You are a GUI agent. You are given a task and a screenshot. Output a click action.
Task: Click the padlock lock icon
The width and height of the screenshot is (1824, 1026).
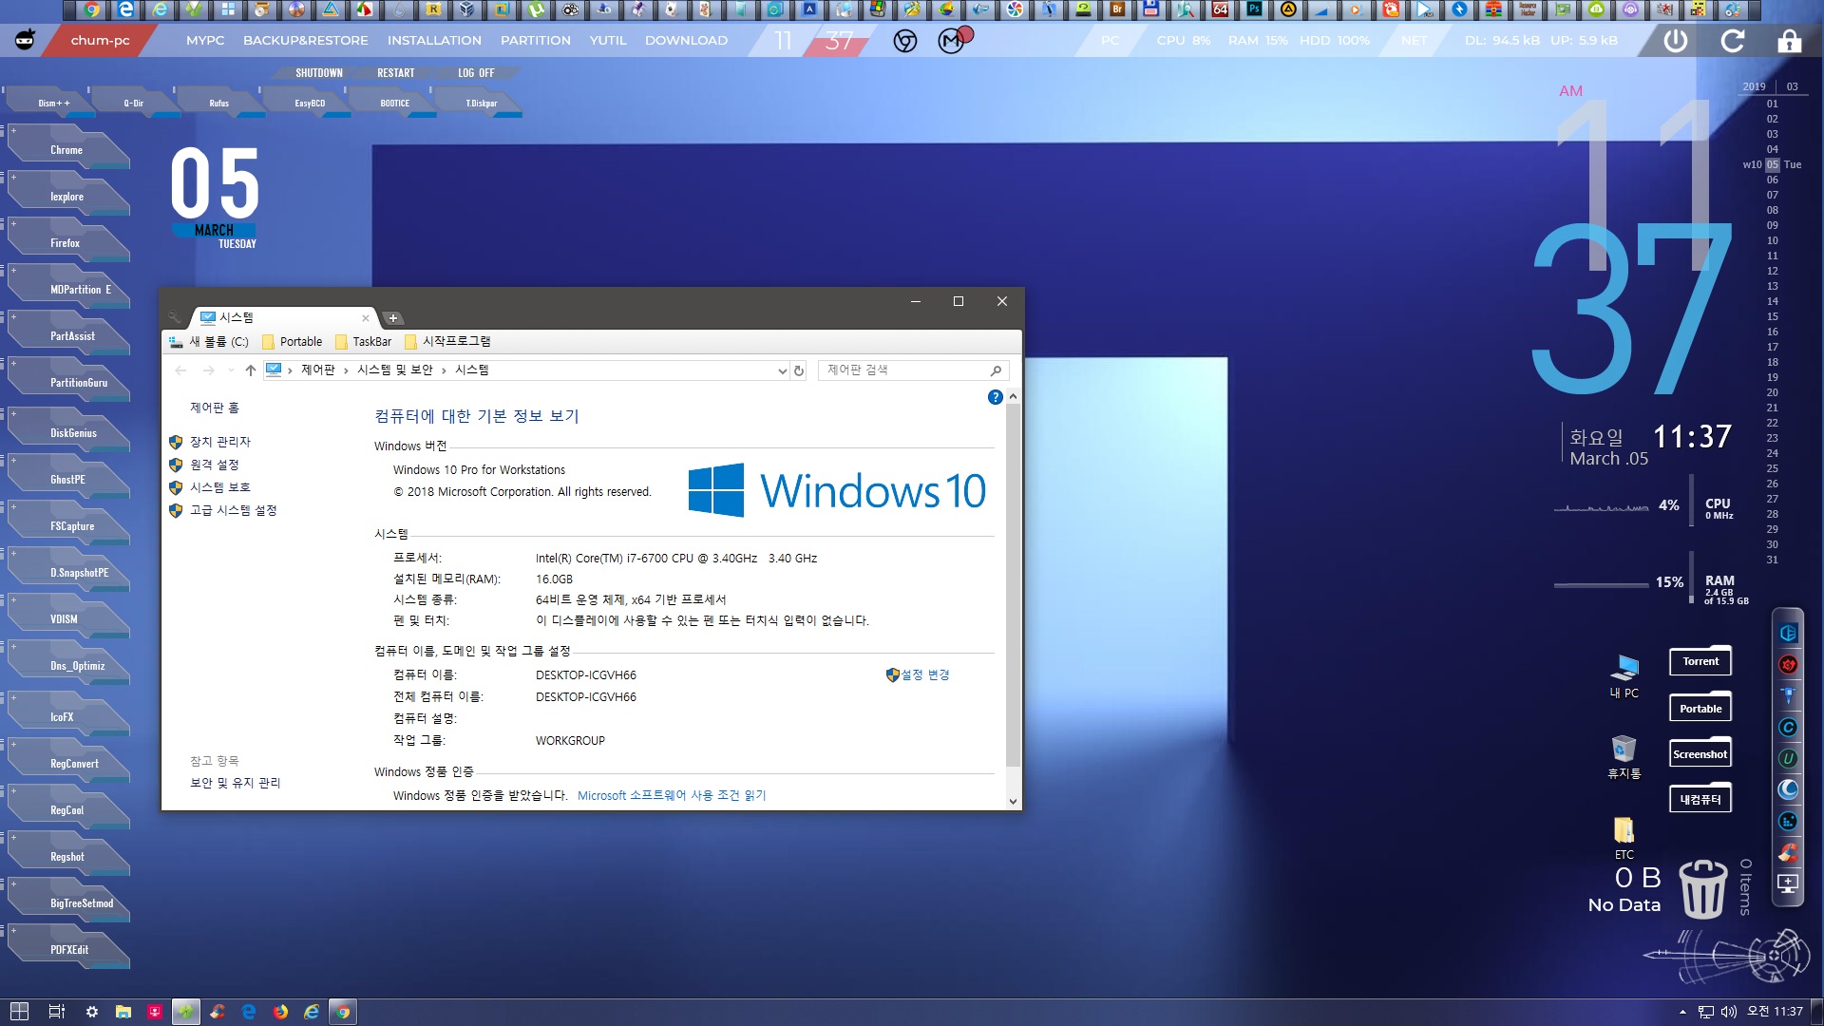click(1790, 41)
